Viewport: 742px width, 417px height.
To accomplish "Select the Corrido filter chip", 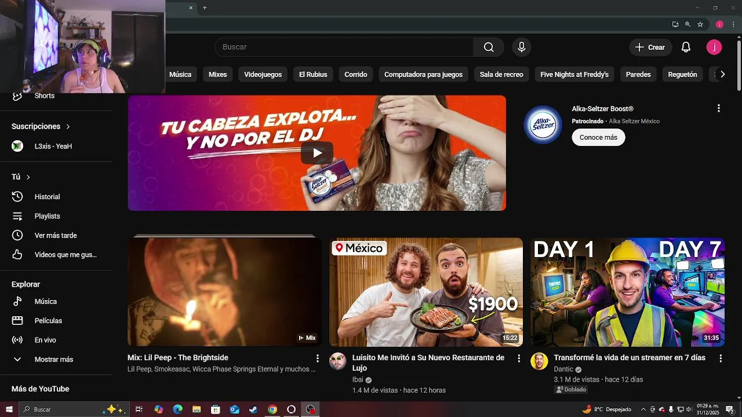I will click(356, 74).
